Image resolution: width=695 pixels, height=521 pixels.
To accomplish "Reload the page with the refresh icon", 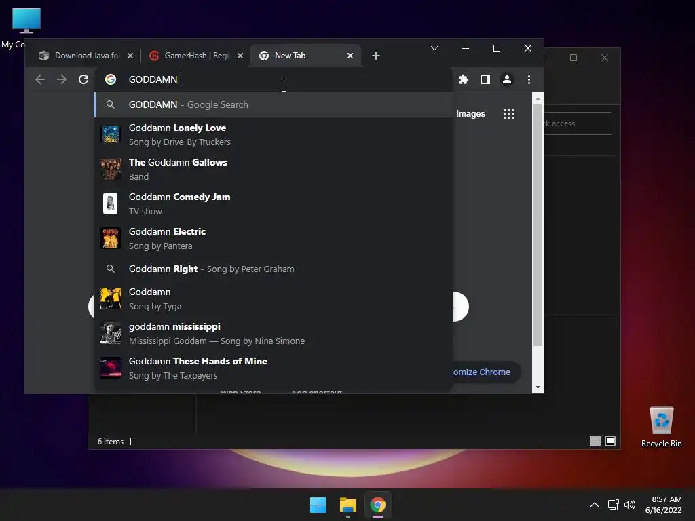I will click(83, 79).
